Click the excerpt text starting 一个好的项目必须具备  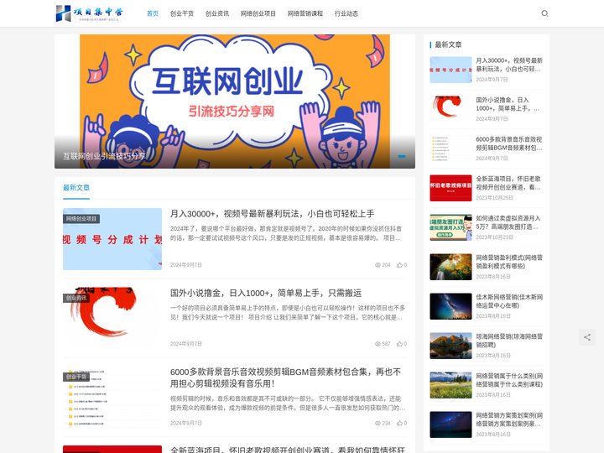288,313
